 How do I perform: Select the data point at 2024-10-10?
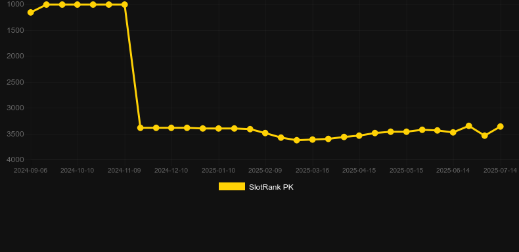point(78,5)
